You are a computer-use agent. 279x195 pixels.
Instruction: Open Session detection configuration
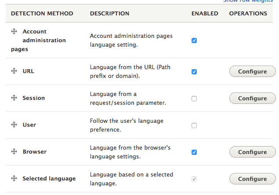[252, 99]
